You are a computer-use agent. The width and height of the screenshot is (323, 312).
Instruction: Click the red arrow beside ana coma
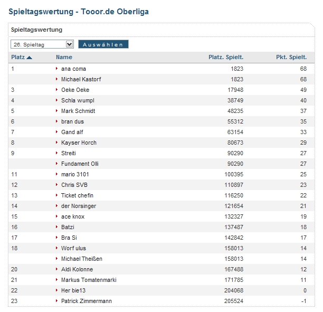click(x=57, y=69)
